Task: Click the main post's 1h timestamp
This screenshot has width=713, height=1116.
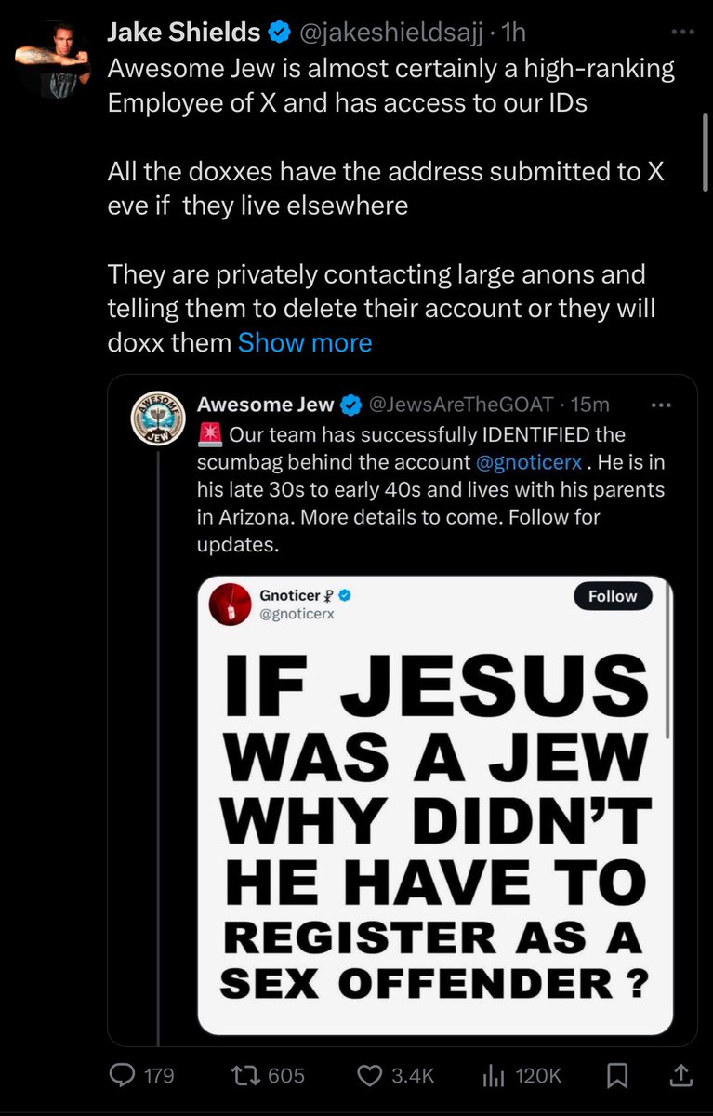Action: [x=513, y=33]
